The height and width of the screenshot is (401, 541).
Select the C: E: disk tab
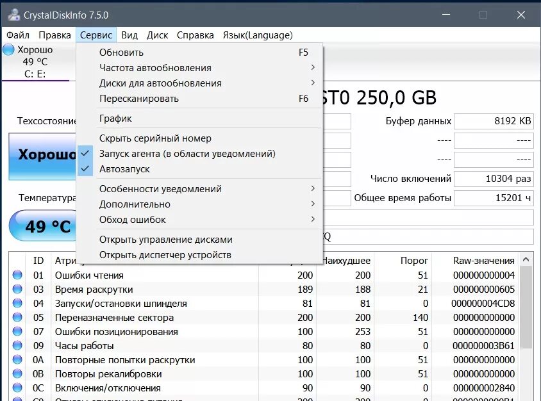coord(35,62)
